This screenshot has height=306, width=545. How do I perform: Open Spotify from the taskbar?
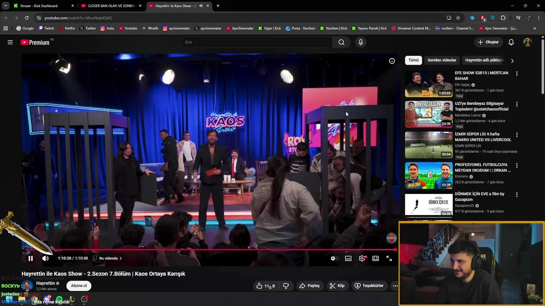(59, 299)
